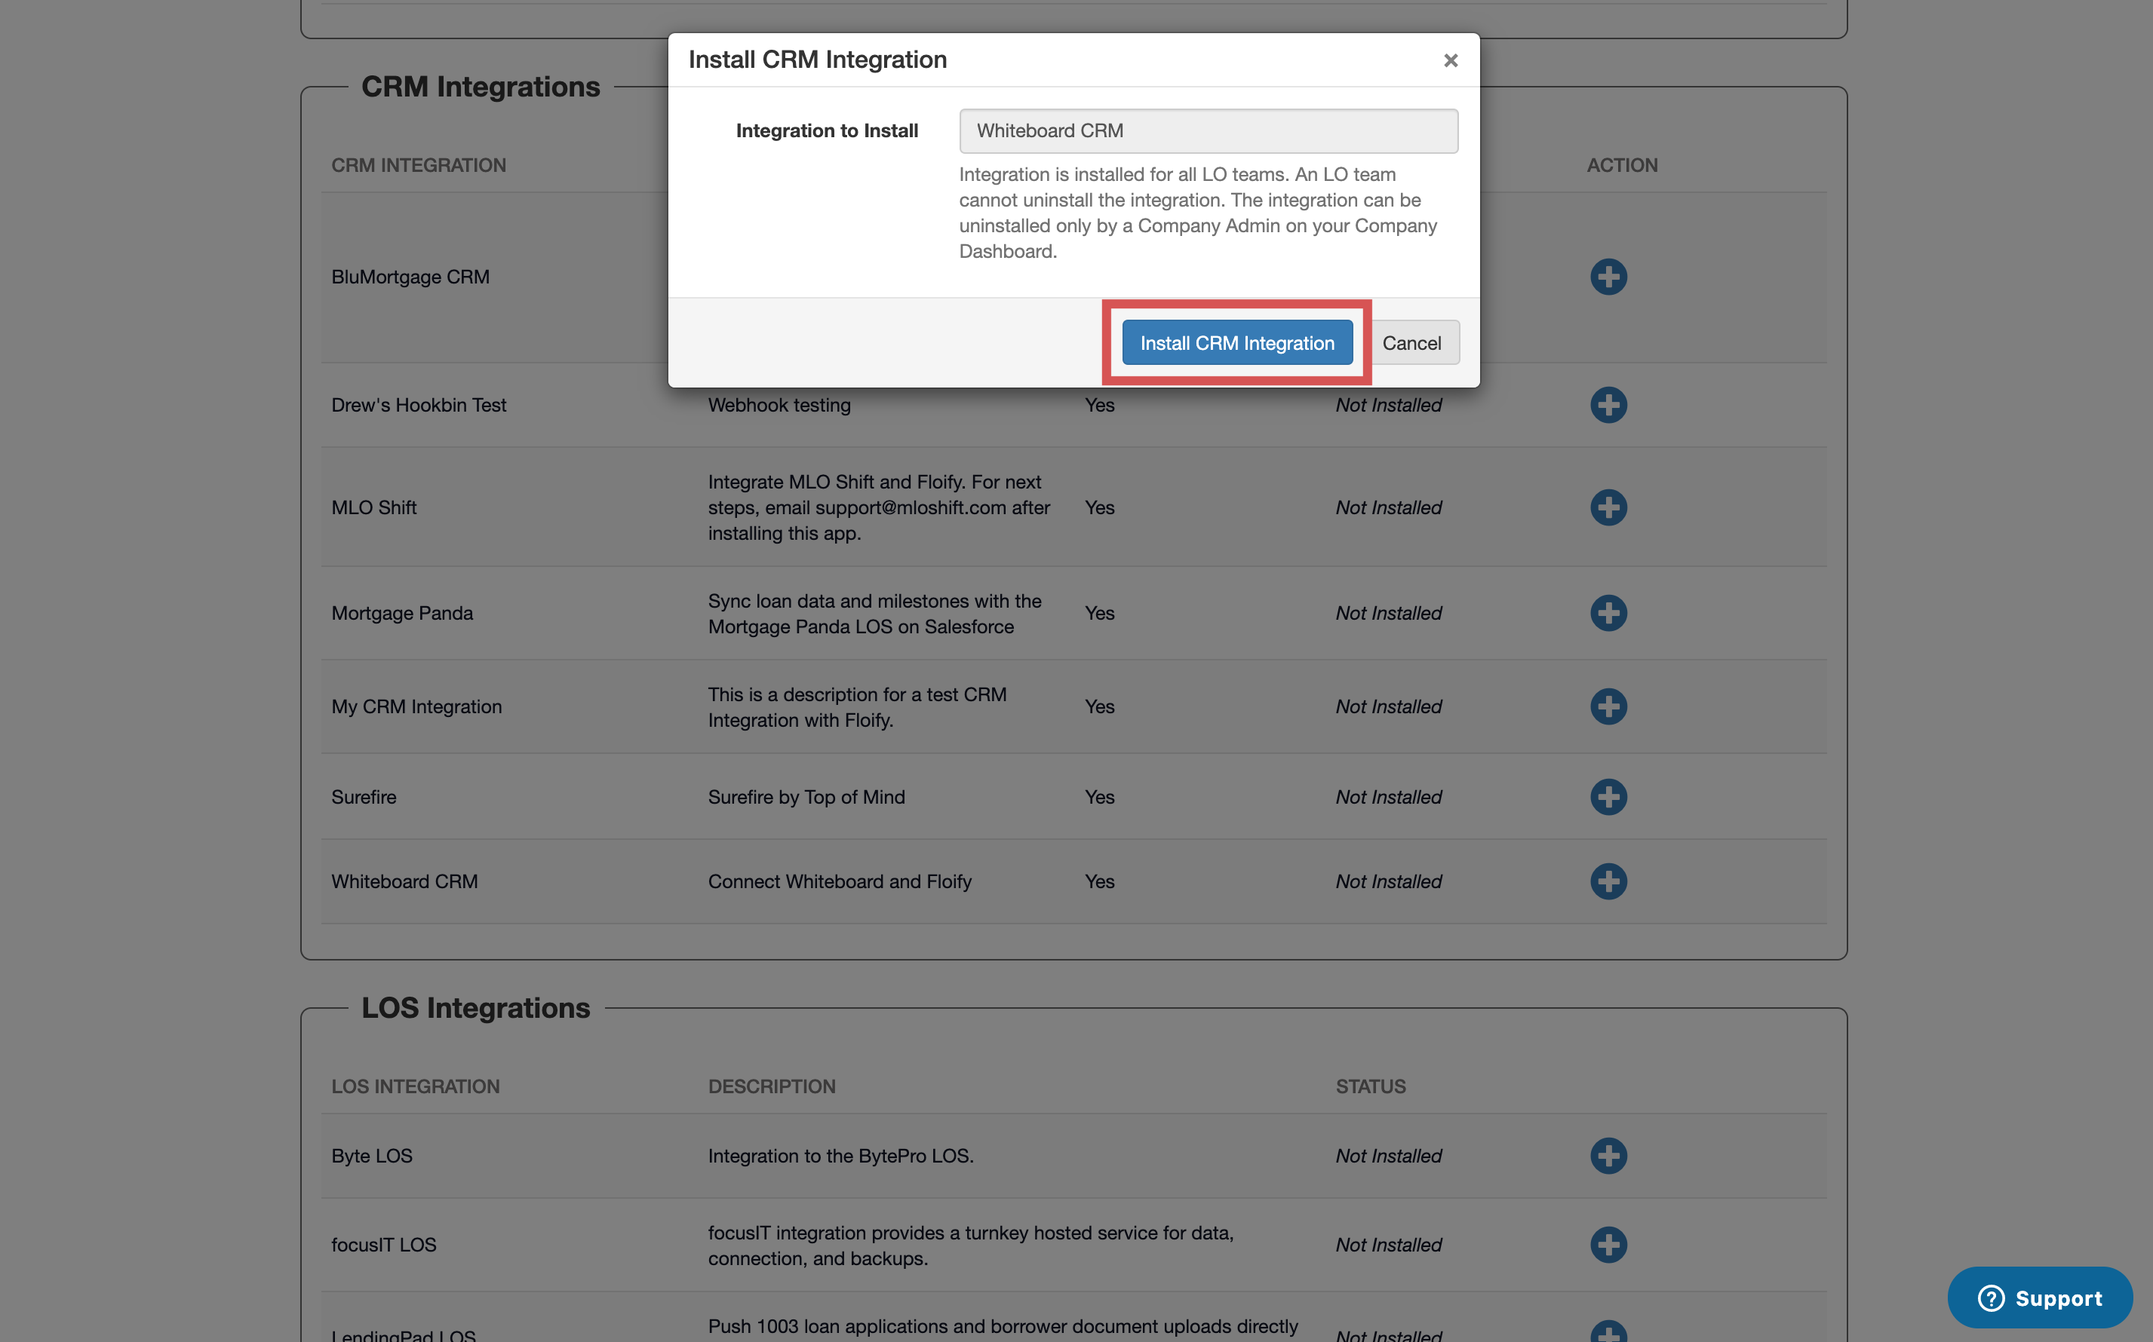2153x1342 pixels.
Task: Select the Mortgage Panda name
Action: pyautogui.click(x=402, y=613)
